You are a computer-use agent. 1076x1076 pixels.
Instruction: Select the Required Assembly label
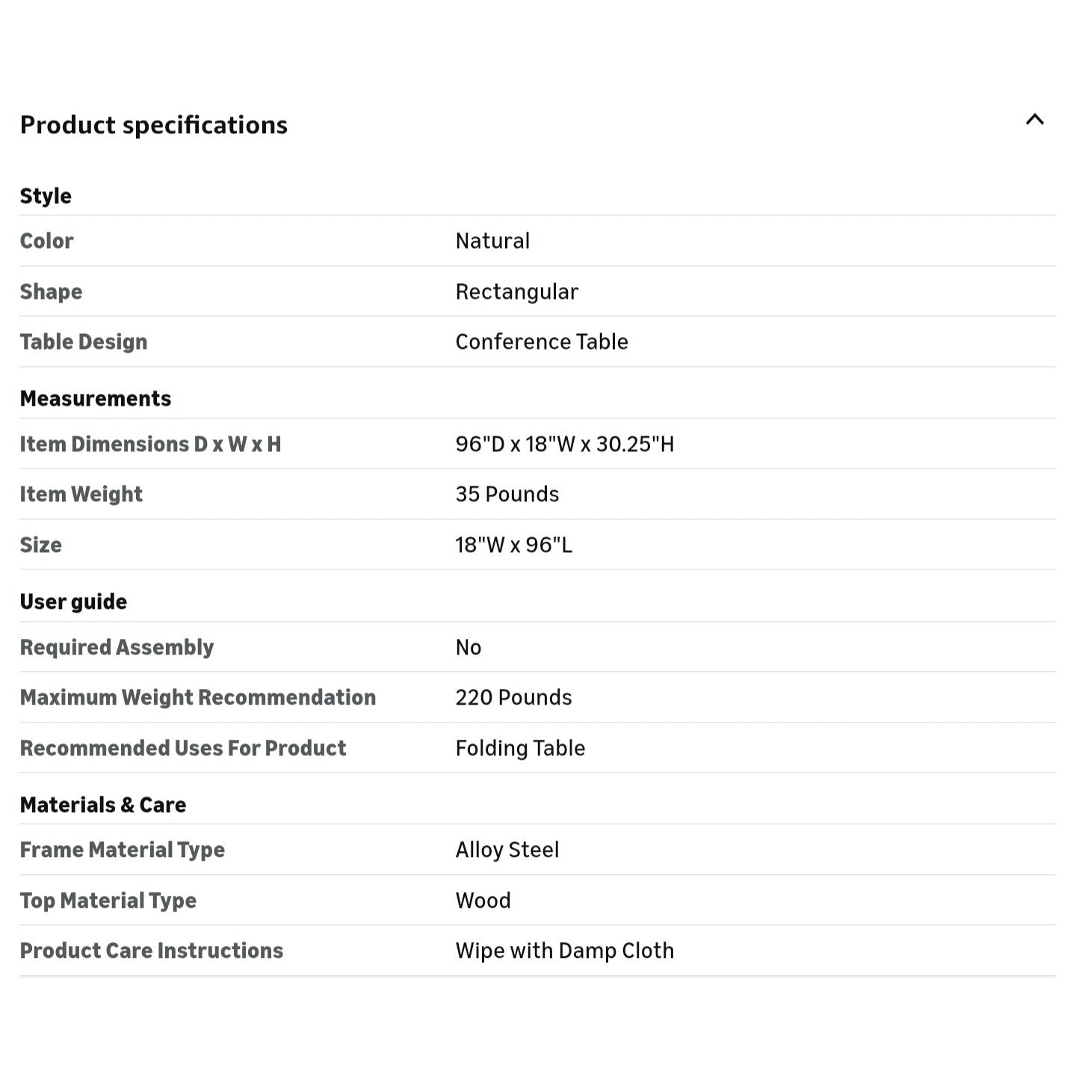point(117,647)
